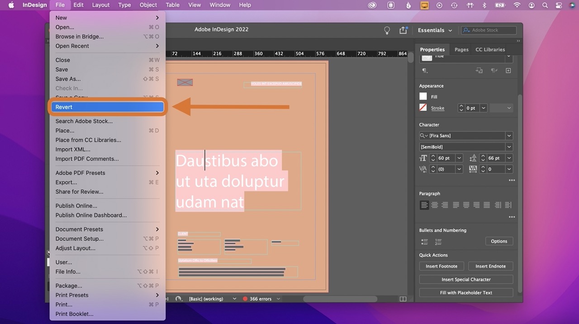Click the redefine style icon

tap(479, 71)
